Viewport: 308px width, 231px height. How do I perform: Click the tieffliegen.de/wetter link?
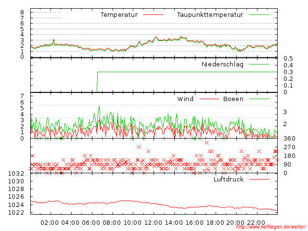point(271,227)
